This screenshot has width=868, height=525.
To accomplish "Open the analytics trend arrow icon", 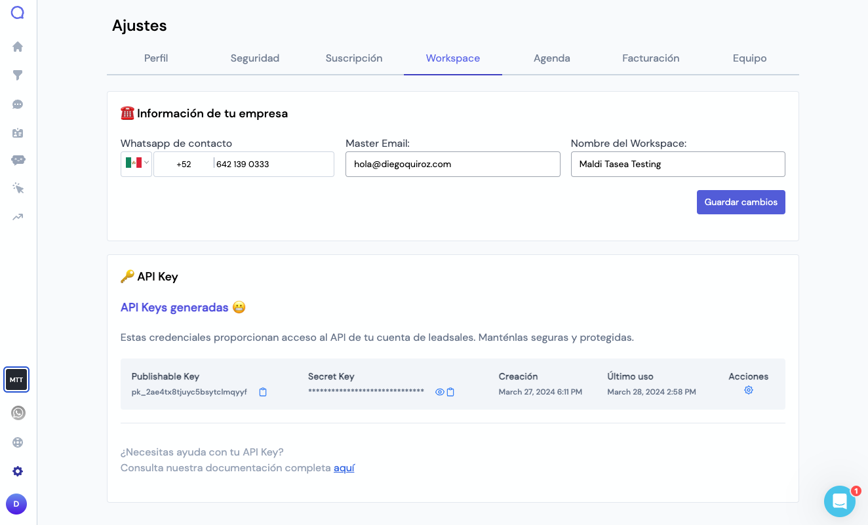I will [18, 217].
